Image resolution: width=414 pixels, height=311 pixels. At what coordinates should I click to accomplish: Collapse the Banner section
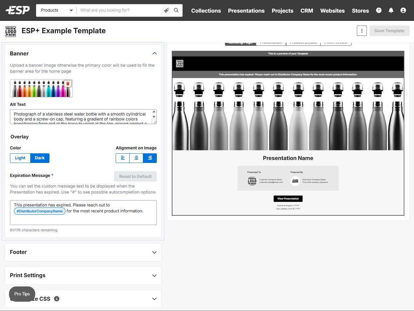click(x=154, y=53)
